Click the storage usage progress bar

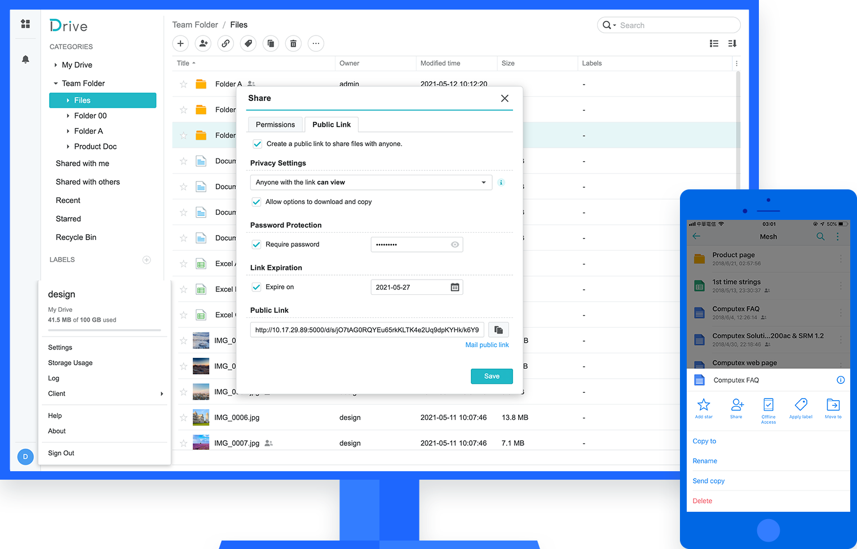point(105,330)
